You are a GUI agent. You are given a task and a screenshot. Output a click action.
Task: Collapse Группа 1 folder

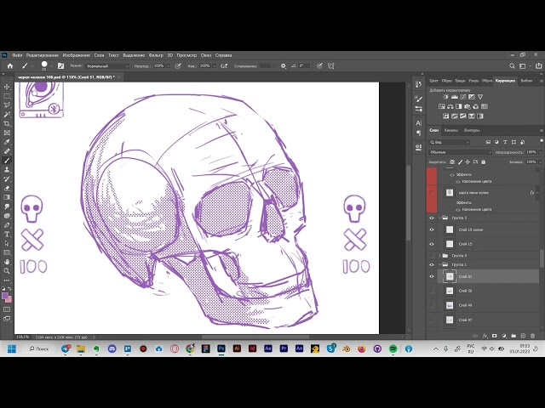pos(439,264)
